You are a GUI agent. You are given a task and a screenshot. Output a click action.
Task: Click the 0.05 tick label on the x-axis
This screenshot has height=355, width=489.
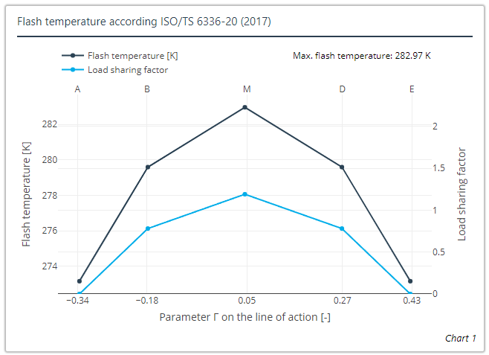(246, 301)
